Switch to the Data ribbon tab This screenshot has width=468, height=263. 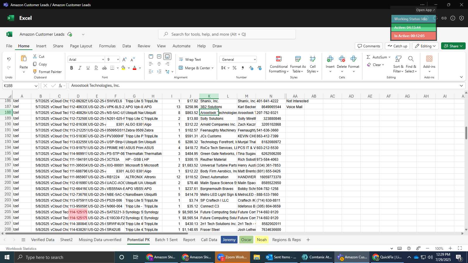point(127,46)
